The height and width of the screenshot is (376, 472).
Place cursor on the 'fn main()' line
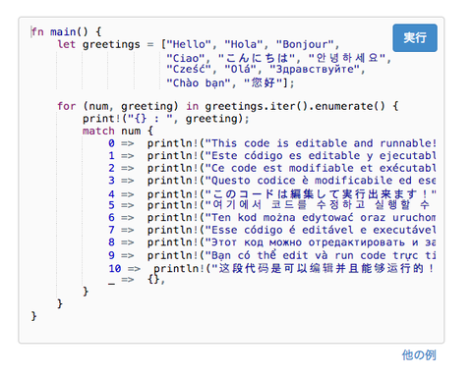coord(66,31)
